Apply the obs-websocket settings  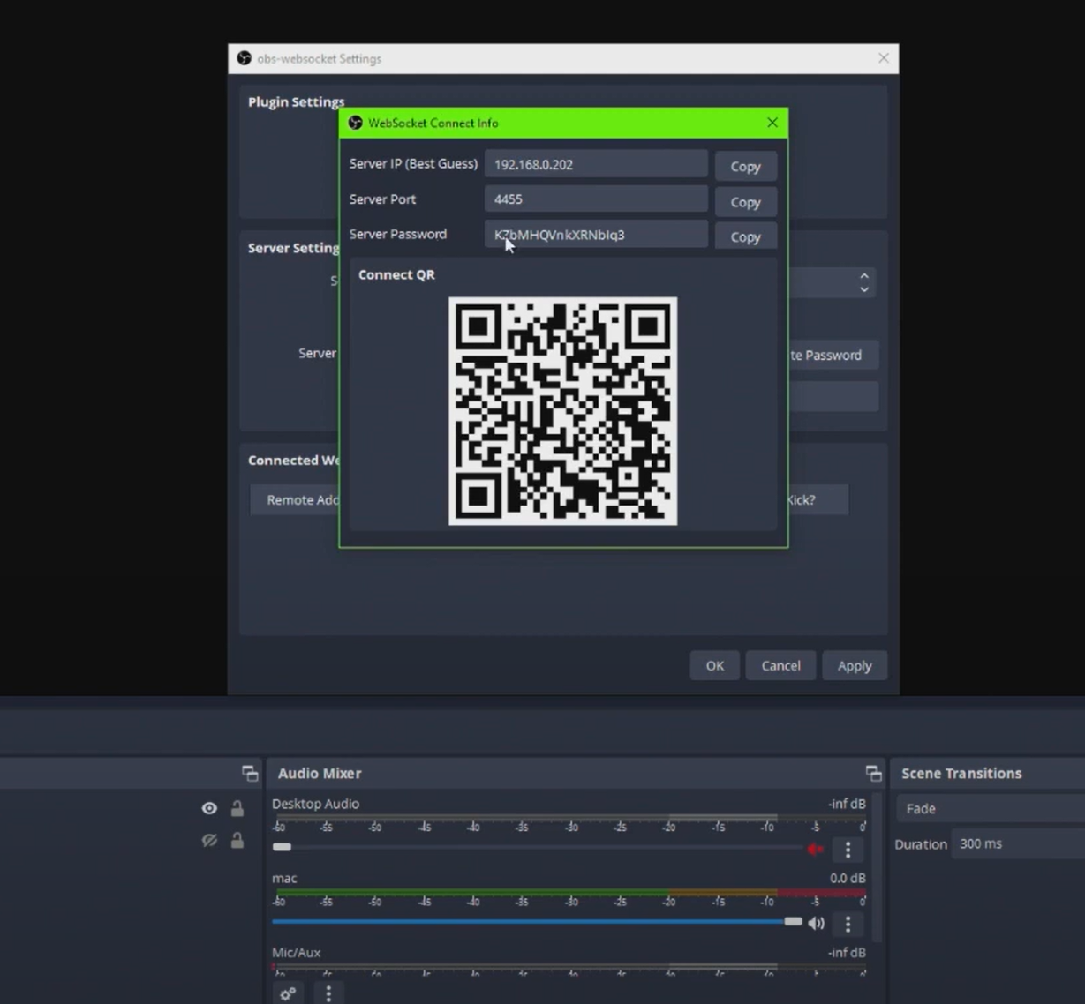(853, 665)
